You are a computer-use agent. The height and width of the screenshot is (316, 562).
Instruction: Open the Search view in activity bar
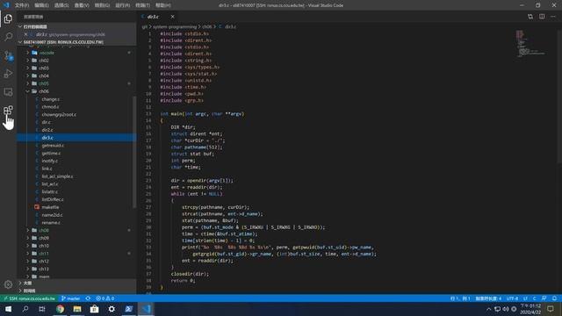point(8,37)
